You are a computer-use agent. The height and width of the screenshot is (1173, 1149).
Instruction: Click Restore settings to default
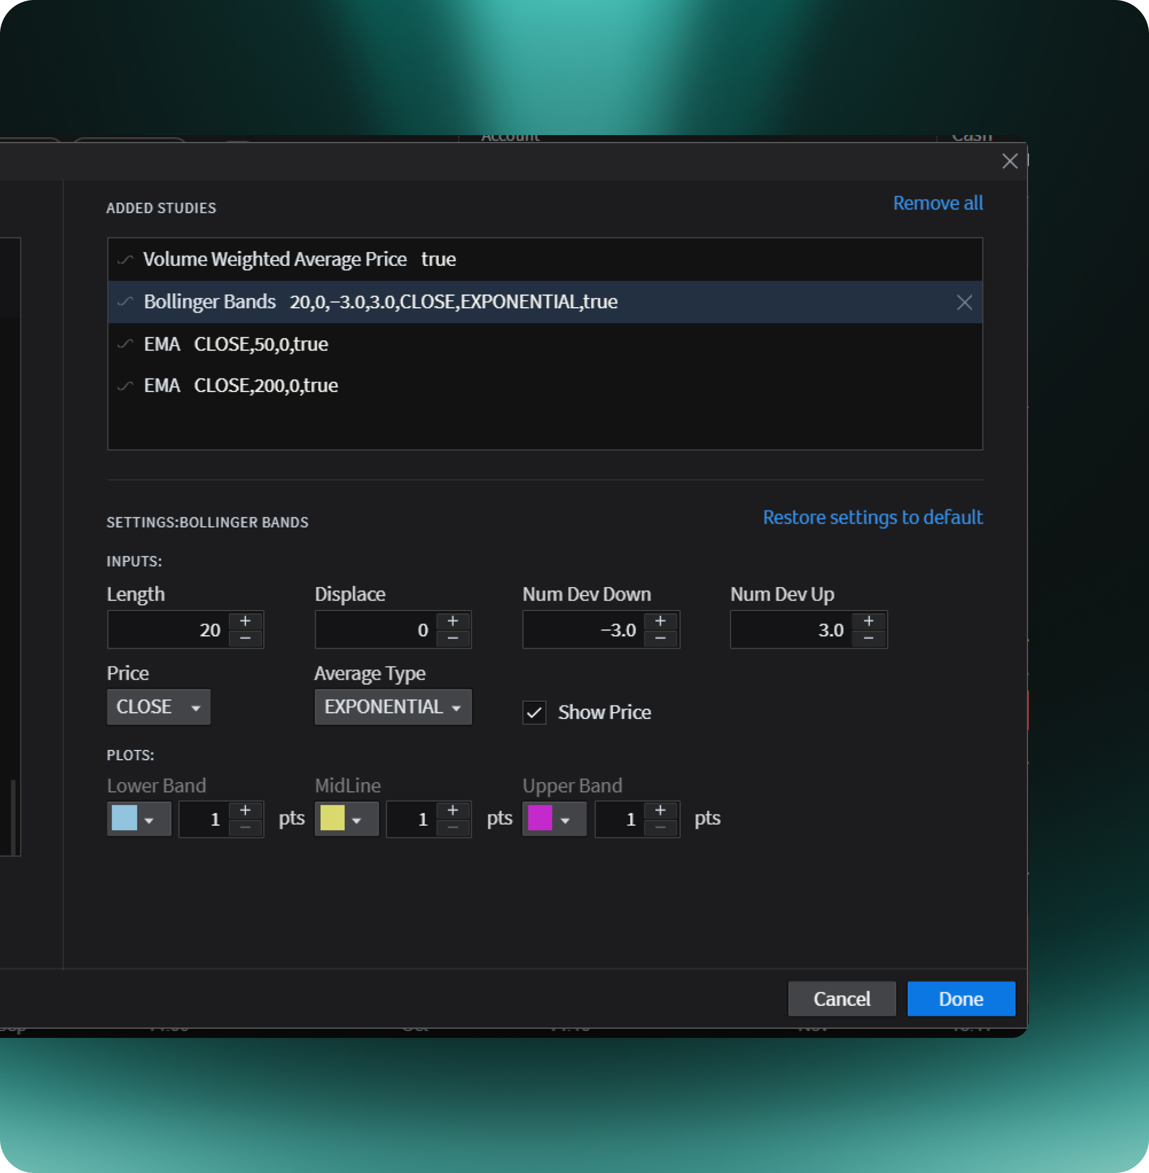pos(872,517)
